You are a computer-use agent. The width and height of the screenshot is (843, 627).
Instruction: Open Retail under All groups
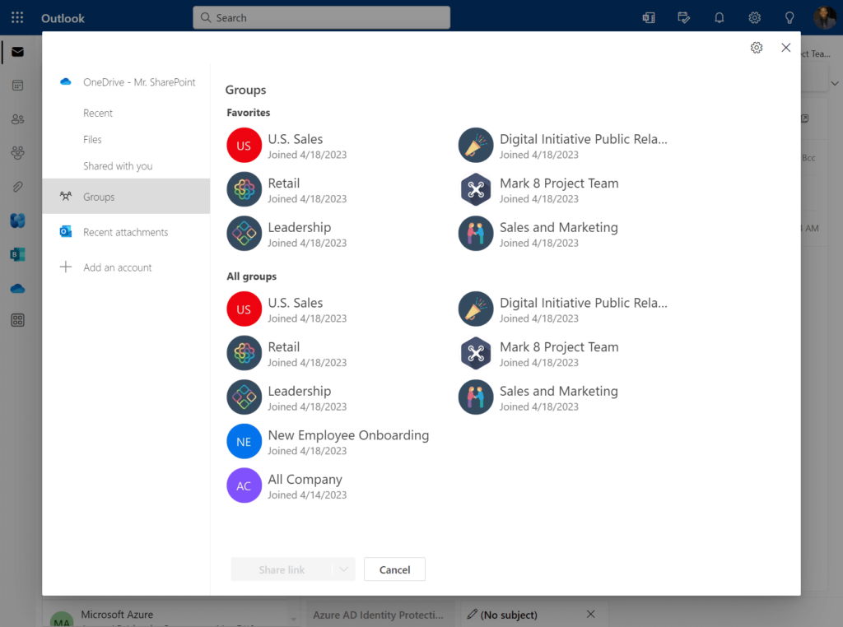pyautogui.click(x=284, y=346)
